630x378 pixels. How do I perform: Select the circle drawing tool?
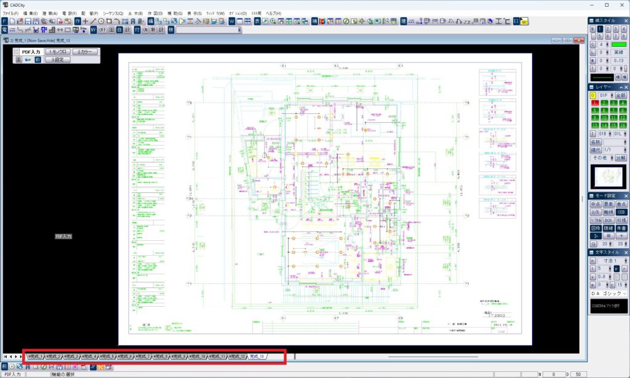[102, 22]
